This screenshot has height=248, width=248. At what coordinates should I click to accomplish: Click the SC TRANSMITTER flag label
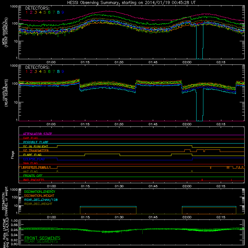tap(36, 151)
